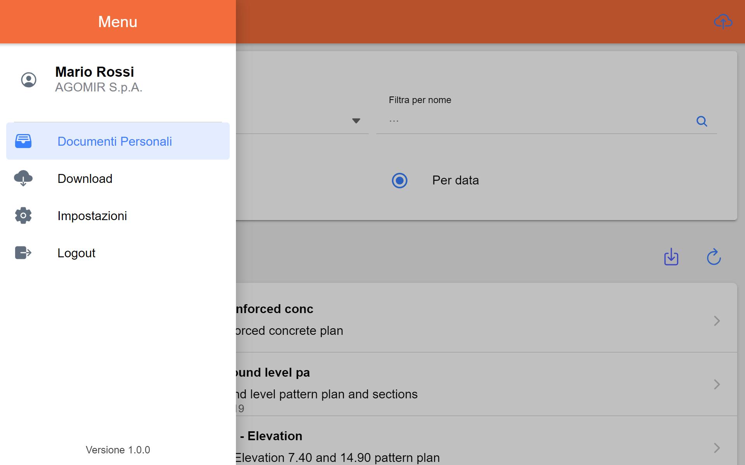Open the level pattern plan and sections document

pyautogui.click(x=487, y=384)
